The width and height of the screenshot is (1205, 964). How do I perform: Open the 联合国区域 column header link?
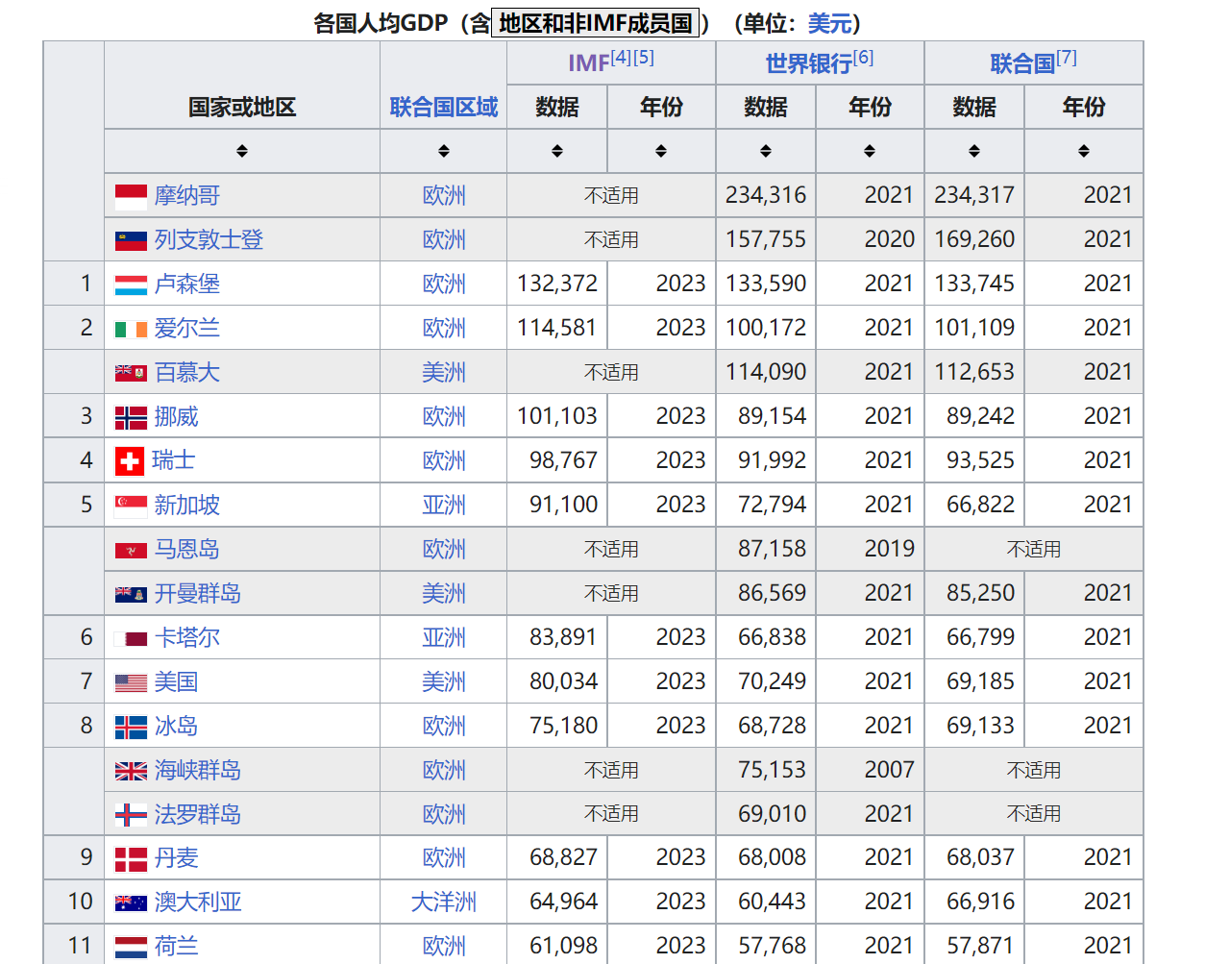(x=444, y=107)
